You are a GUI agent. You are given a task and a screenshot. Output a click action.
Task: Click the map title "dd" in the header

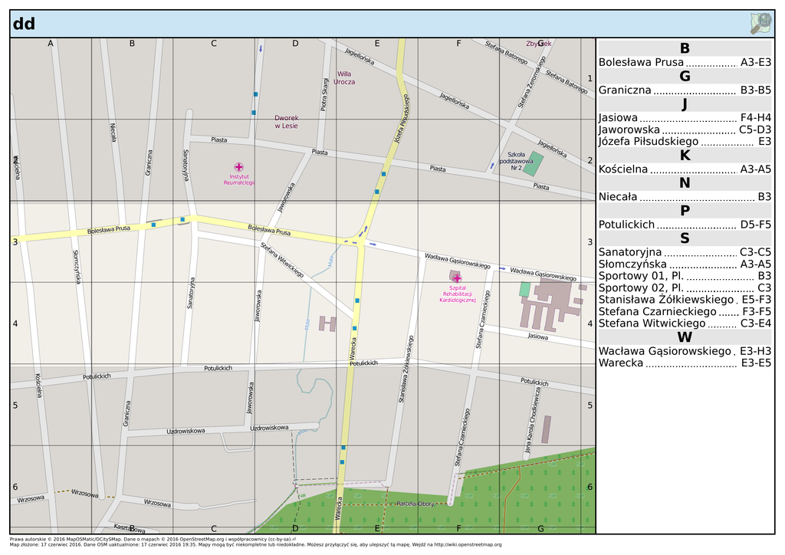point(24,24)
